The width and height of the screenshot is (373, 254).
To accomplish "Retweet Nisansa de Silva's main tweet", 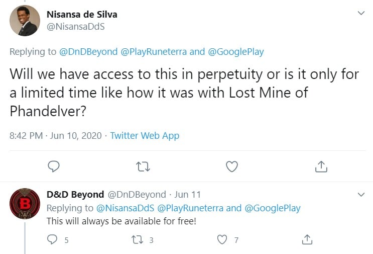I will tap(143, 166).
